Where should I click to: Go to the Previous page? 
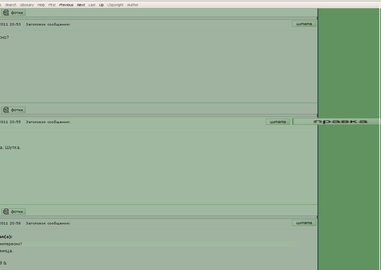click(x=66, y=5)
